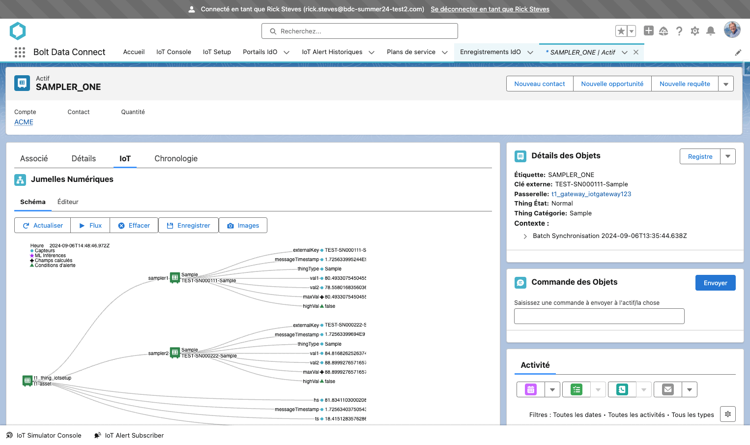This screenshot has height=445, width=750.
Task: Click Commande des Objets panel icon
Action: tap(520, 282)
